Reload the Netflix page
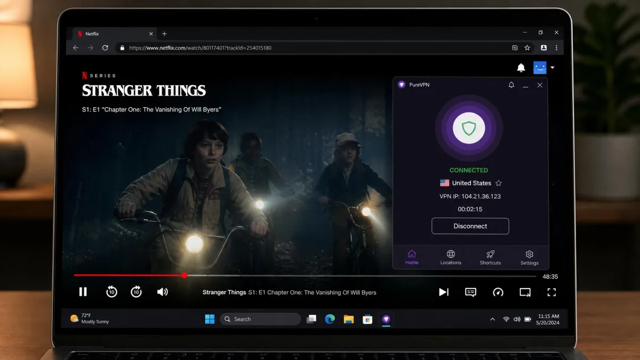Image resolution: width=640 pixels, height=360 pixels. [x=105, y=47]
